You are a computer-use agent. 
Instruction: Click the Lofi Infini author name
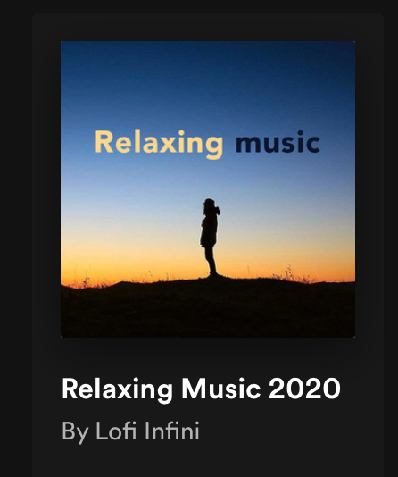coord(147,431)
